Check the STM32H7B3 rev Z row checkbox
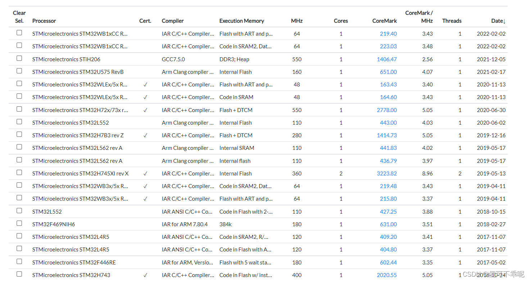 tap(19, 134)
